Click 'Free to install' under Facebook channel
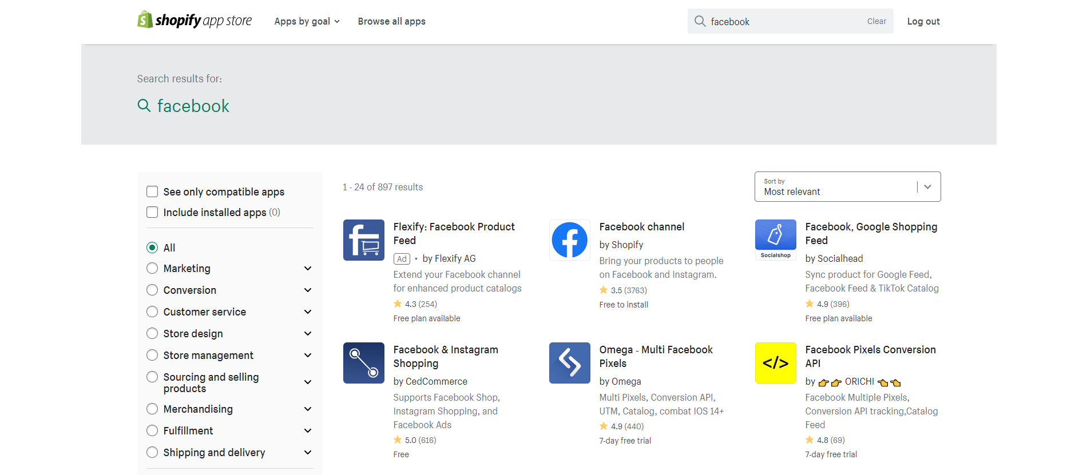This screenshot has height=475, width=1079. coord(624,305)
